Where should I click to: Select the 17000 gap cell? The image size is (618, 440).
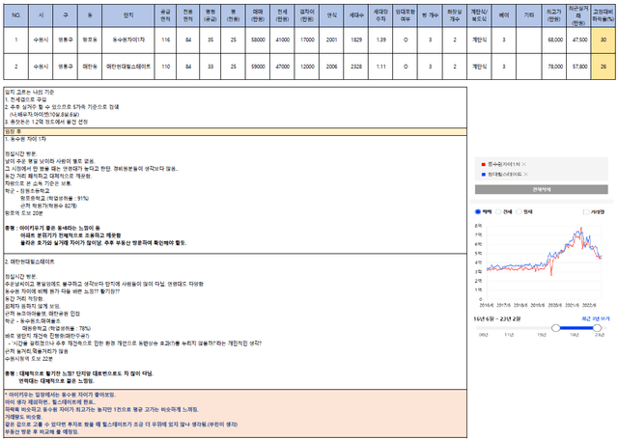(x=307, y=41)
